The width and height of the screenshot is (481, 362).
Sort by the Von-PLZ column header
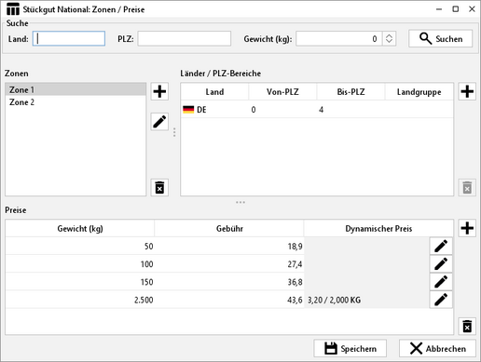coord(282,92)
